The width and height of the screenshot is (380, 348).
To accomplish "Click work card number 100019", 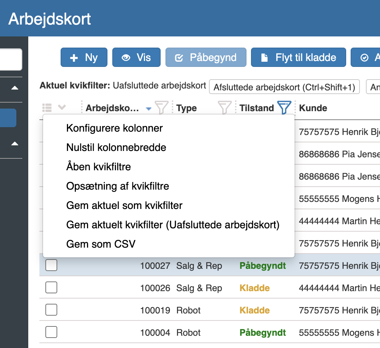I will tap(155, 310).
